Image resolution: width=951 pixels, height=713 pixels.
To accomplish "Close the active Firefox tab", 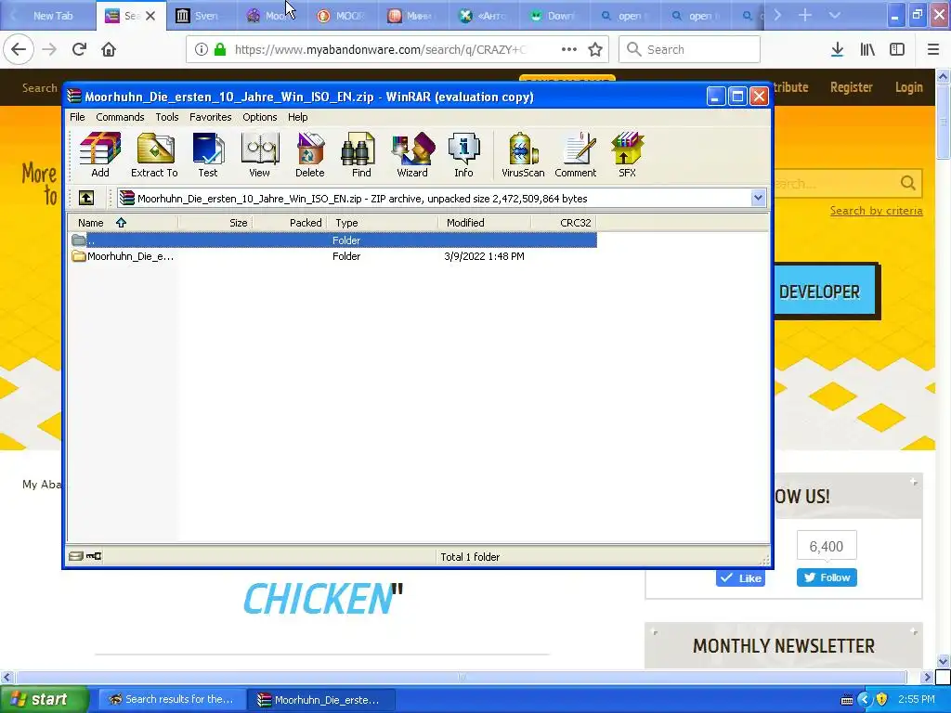I will tap(150, 16).
